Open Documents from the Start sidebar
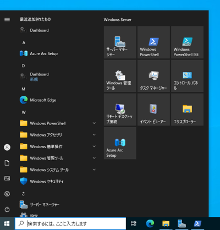The image size is (220, 230). coord(7,163)
